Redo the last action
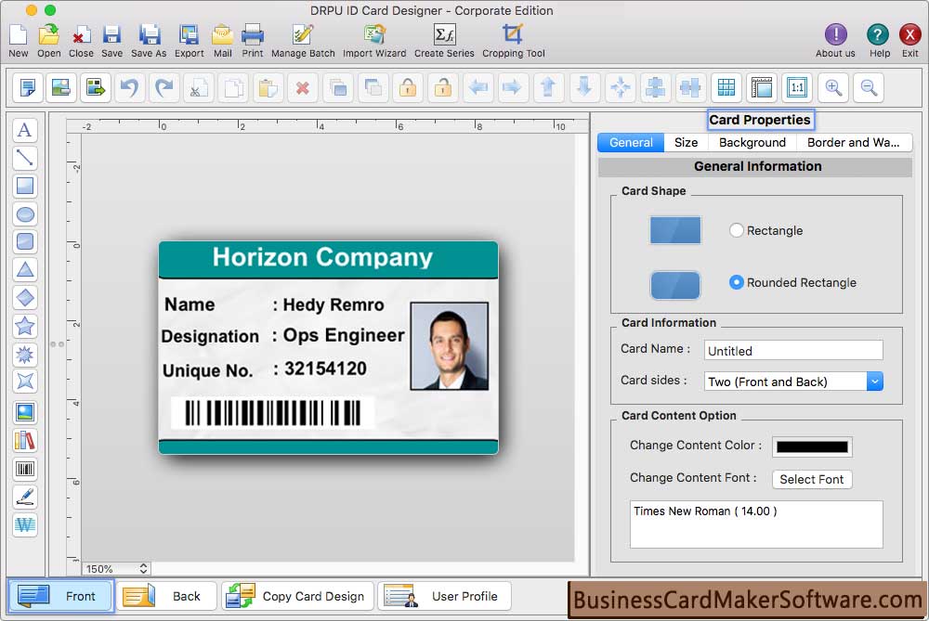Image resolution: width=929 pixels, height=621 pixels. point(164,87)
